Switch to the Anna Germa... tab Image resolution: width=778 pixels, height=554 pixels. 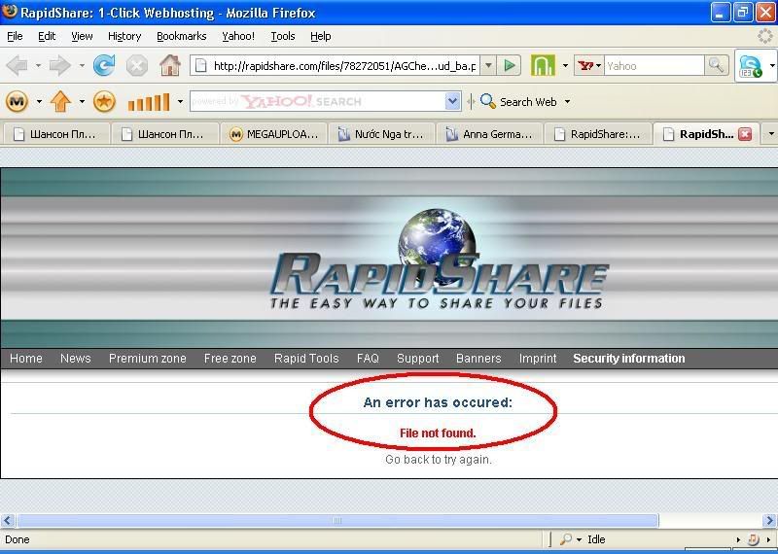tap(490, 135)
